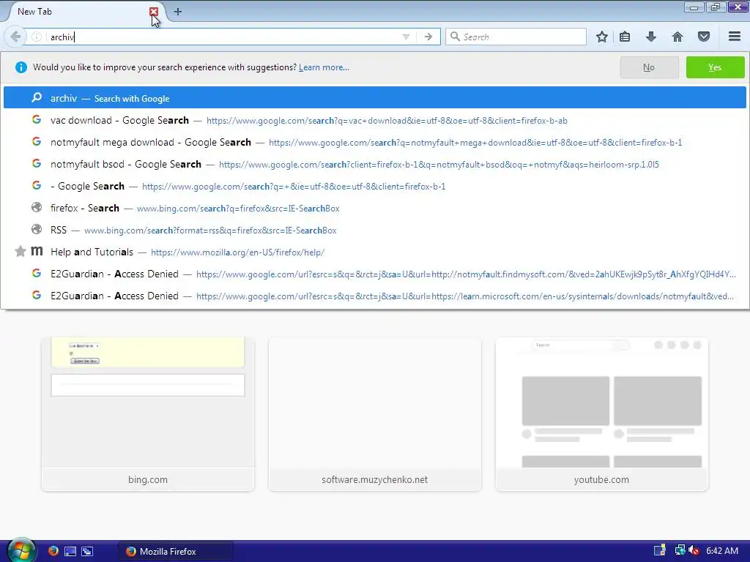Open the youtube.com thumbnail tile
Image resolution: width=750 pixels, height=562 pixels.
click(x=602, y=414)
